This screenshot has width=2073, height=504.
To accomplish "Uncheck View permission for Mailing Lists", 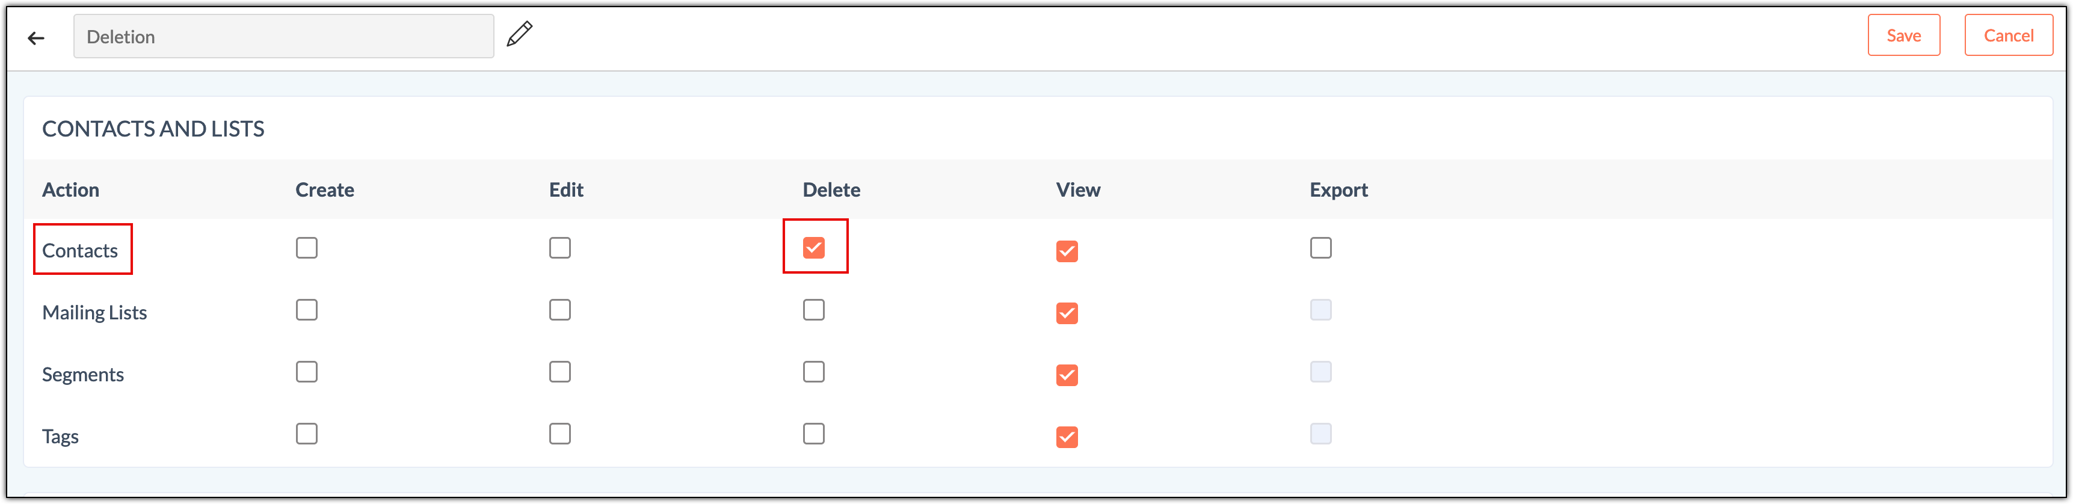I will click(1067, 314).
